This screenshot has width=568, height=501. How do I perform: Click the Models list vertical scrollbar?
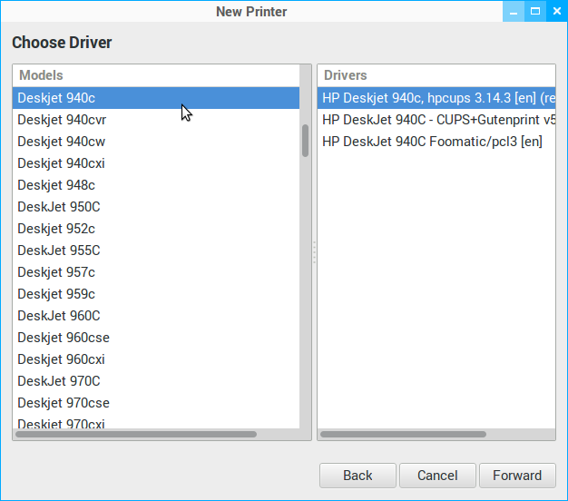pyautogui.click(x=305, y=141)
